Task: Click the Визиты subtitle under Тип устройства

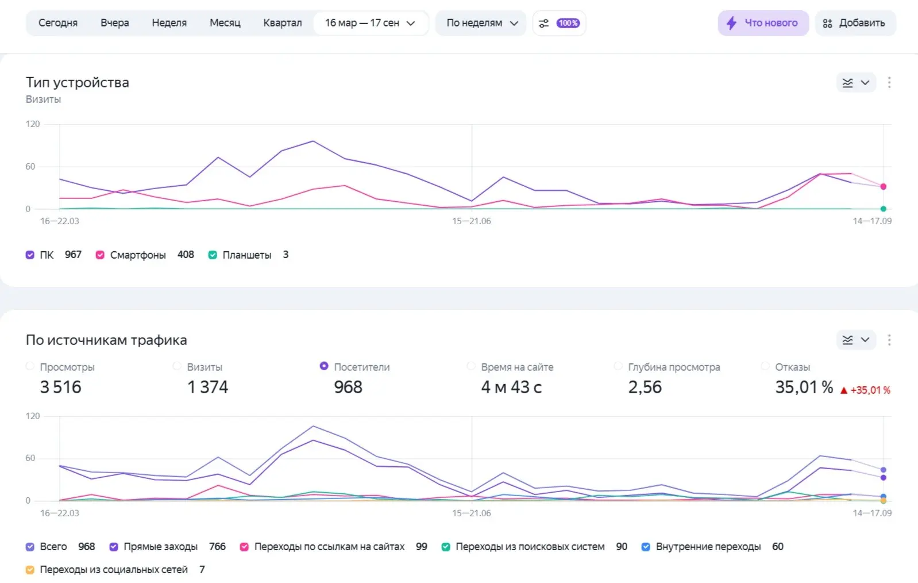Action: click(x=43, y=99)
